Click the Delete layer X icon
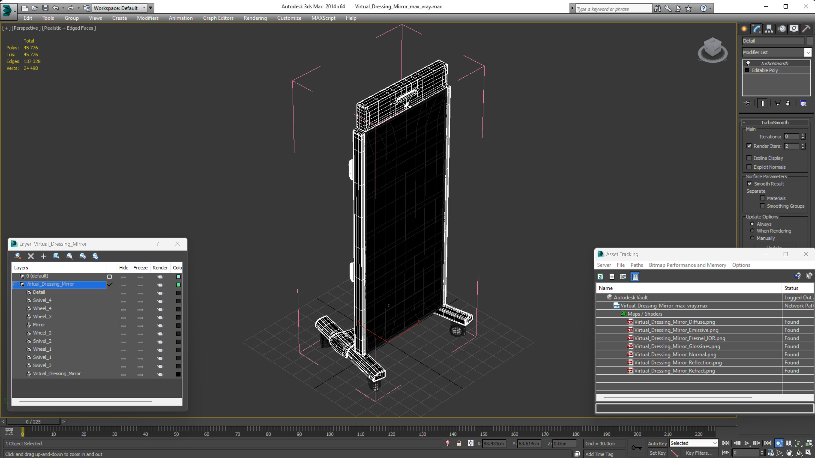This screenshot has width=815, height=458. click(31, 256)
